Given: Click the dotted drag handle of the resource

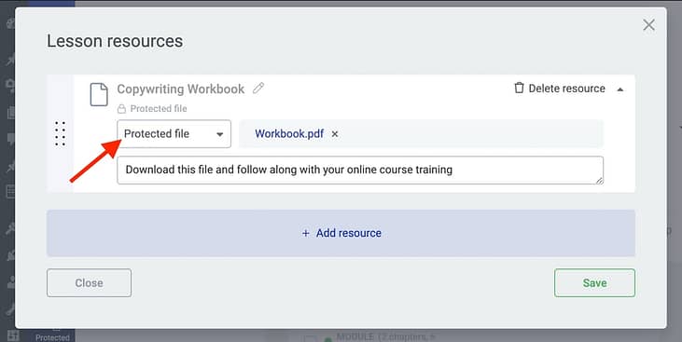Looking at the screenshot, I should click(60, 134).
